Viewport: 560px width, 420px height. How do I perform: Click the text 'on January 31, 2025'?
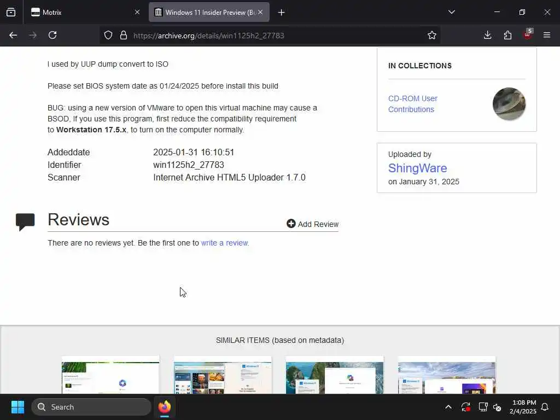[x=424, y=182]
